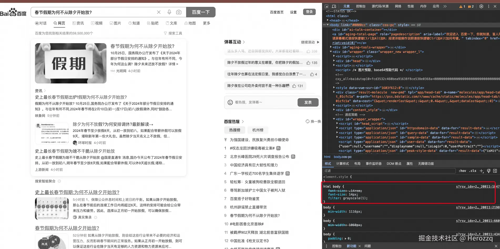Open the 事件监听器 tab

pyautogui.click(x=374, y=164)
